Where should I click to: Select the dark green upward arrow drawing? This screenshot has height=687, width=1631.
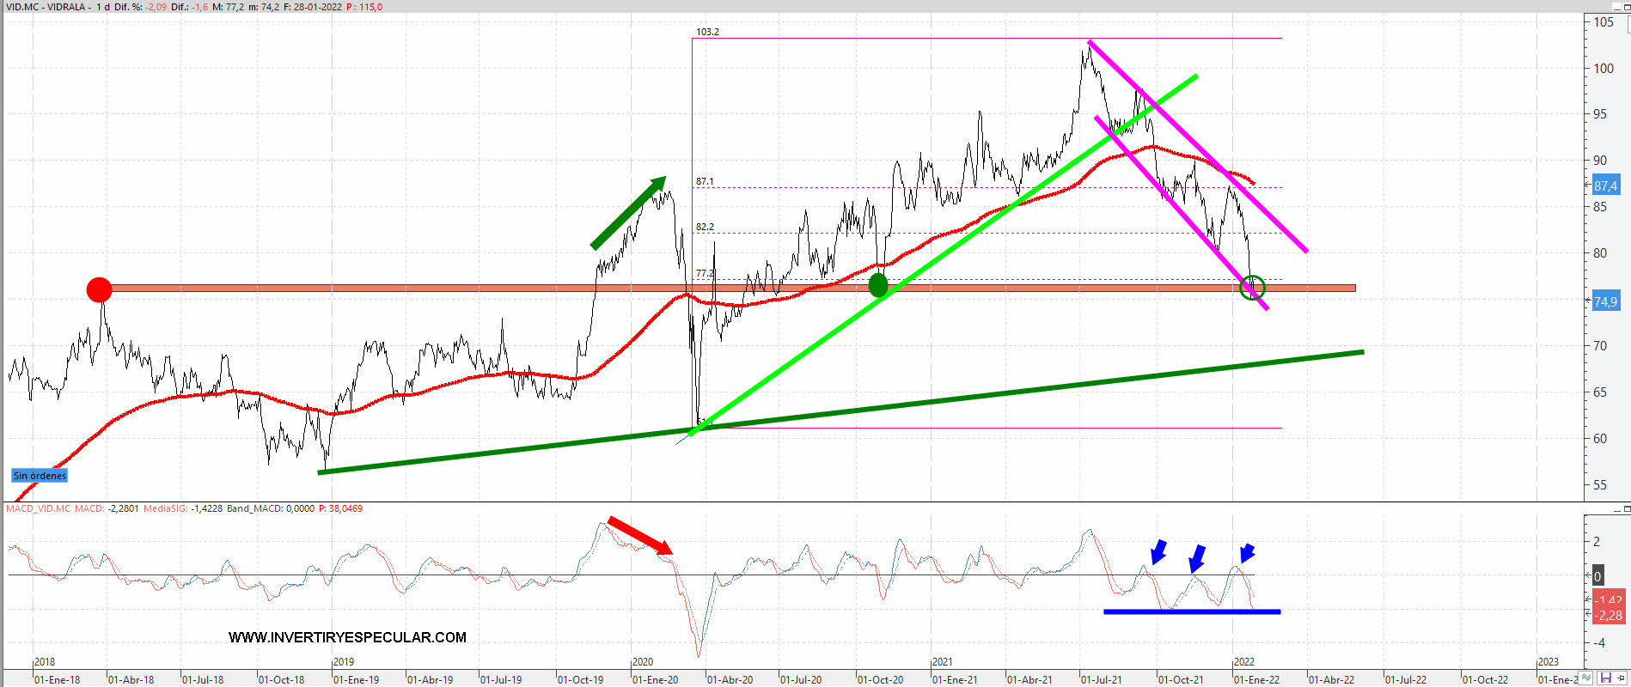point(628,212)
